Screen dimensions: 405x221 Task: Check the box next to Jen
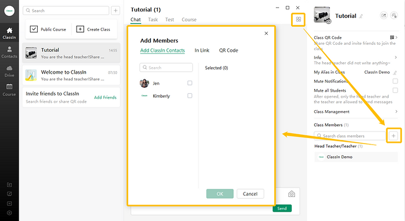click(x=190, y=83)
